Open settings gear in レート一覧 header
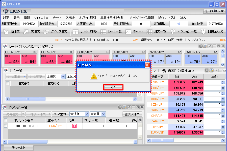Image resolution: width=227 pixels, height=151 pixels. point(207,71)
